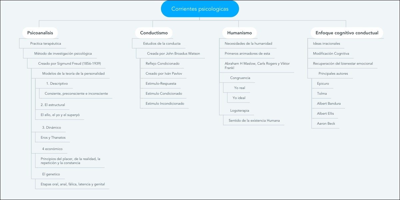Image resolution: width=400 pixels, height=200 pixels.
Task: Select Creada por John Broadus Watson
Action: click(x=173, y=53)
